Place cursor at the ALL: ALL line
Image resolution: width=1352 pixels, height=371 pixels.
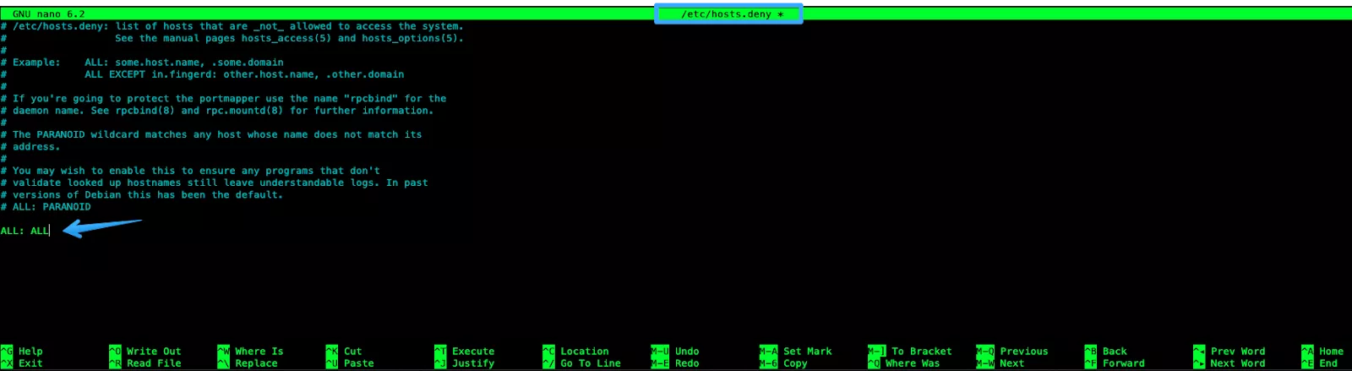click(x=25, y=231)
